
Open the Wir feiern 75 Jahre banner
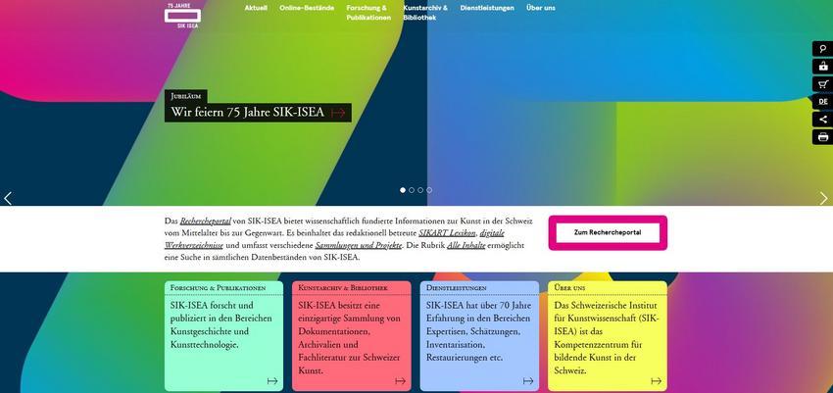click(258, 113)
